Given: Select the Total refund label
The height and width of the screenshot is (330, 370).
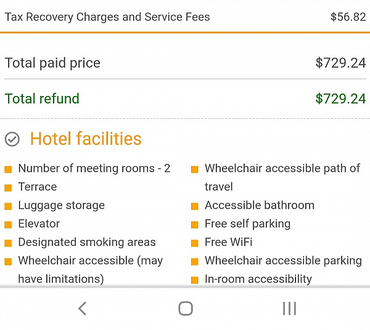Looking at the screenshot, I should click(x=42, y=99).
